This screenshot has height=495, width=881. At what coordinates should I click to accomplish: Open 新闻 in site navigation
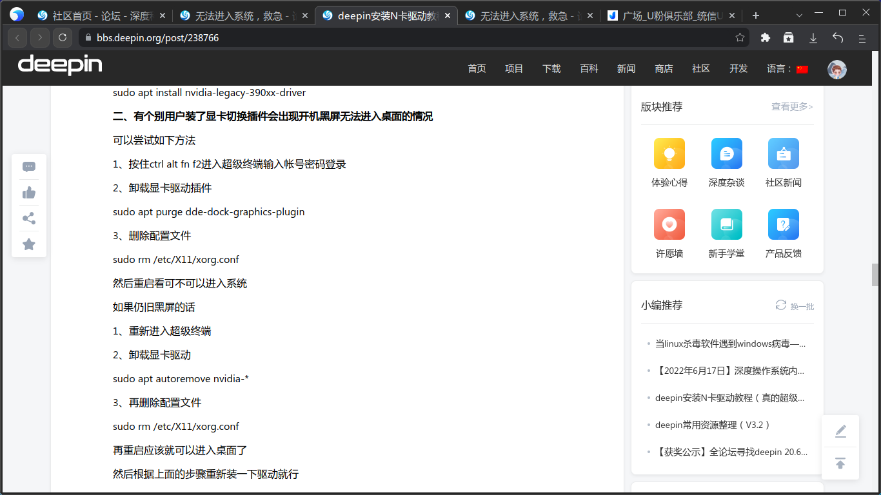(x=626, y=69)
